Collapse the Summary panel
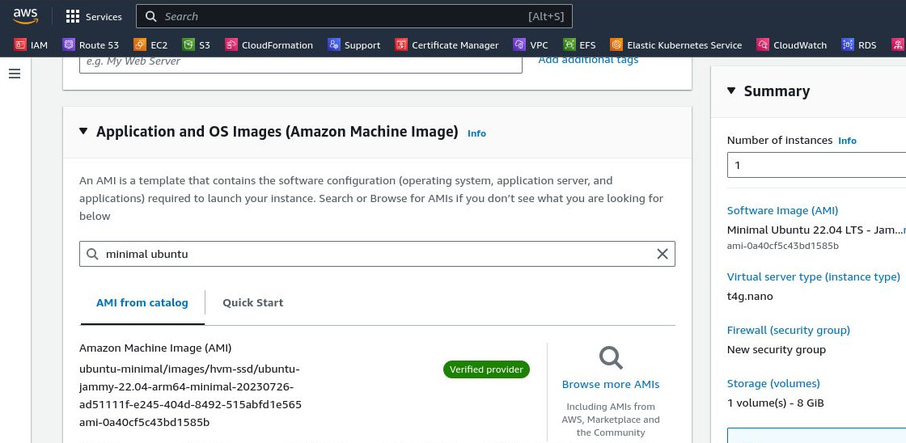Viewport: 906px width, 443px height. click(731, 91)
